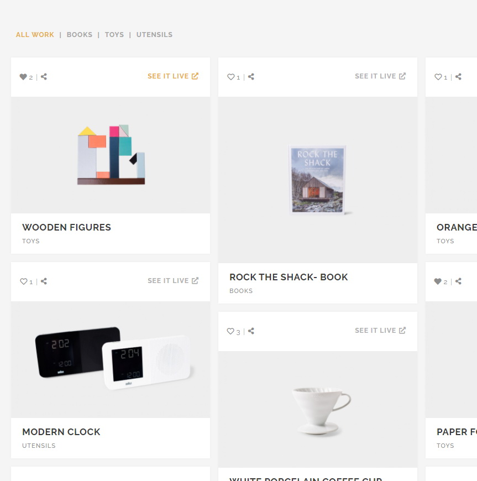Open See It Live for Modern Clock

173,281
